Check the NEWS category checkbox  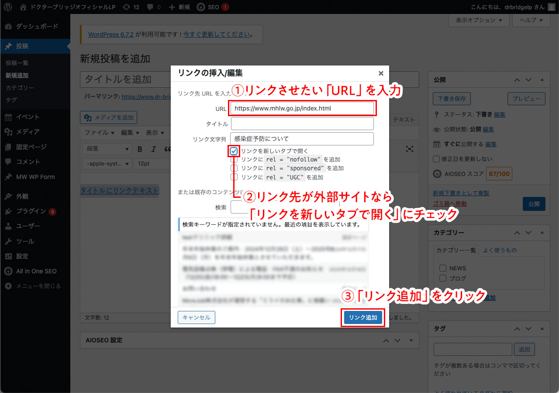(443, 268)
